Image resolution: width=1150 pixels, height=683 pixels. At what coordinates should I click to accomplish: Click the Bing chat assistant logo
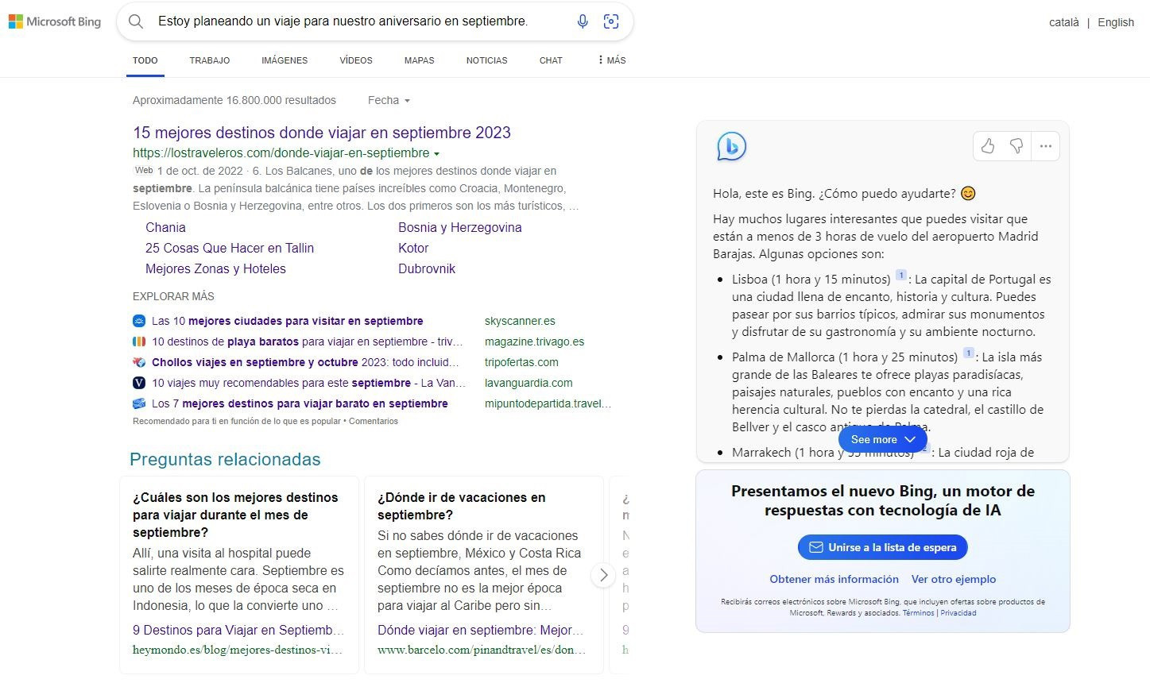pos(731,146)
